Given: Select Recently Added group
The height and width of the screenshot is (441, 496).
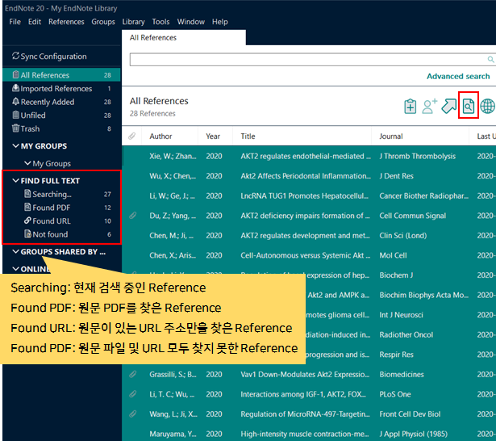Looking at the screenshot, I should pos(61,102).
